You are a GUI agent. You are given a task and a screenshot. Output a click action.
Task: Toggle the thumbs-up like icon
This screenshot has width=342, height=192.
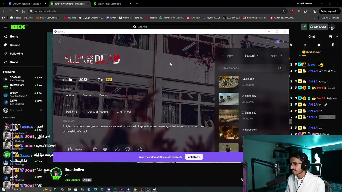tap(118, 150)
